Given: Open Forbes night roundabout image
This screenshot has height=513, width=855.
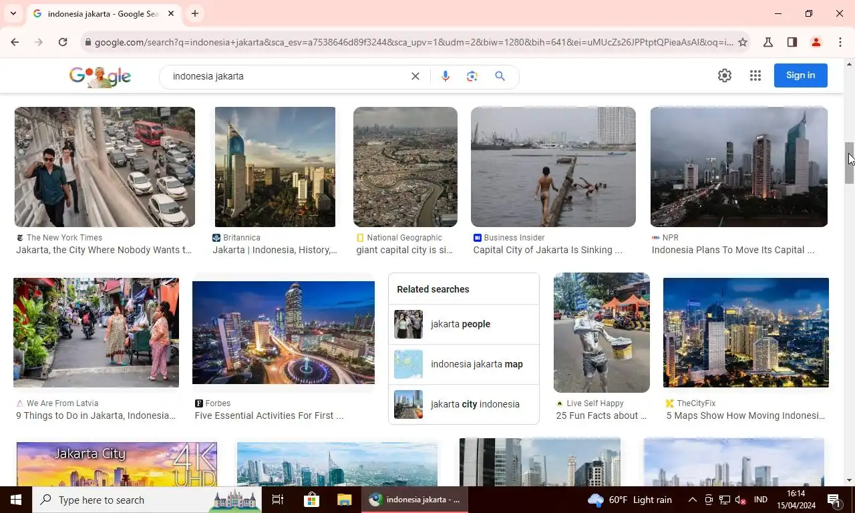Looking at the screenshot, I should 283,333.
